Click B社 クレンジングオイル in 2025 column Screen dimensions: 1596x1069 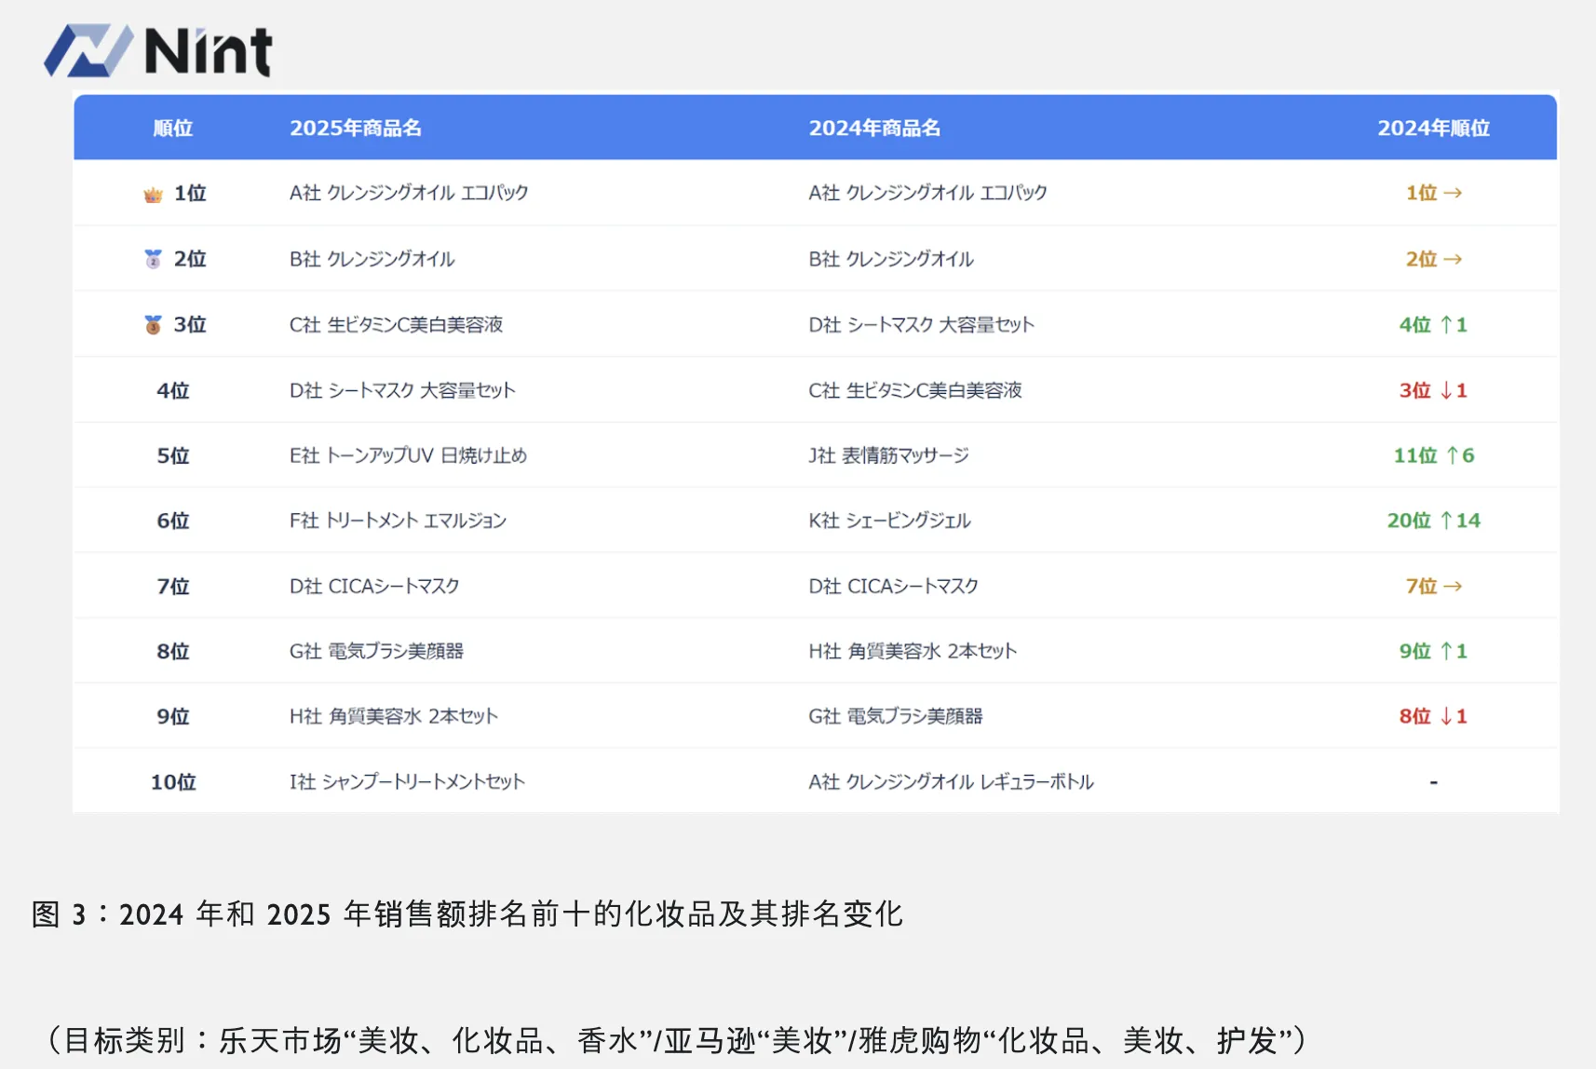[372, 259]
